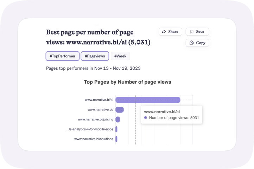Click the www.narrative.bi/solutions axis label

pos(94,139)
